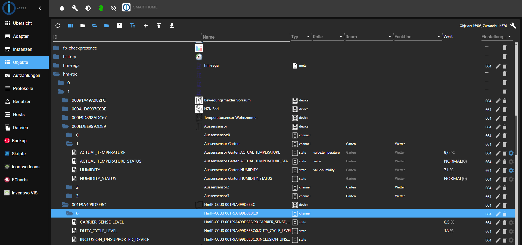The image size is (522, 245).
Task: Click the green expert mode head icon
Action: click(x=101, y=8)
